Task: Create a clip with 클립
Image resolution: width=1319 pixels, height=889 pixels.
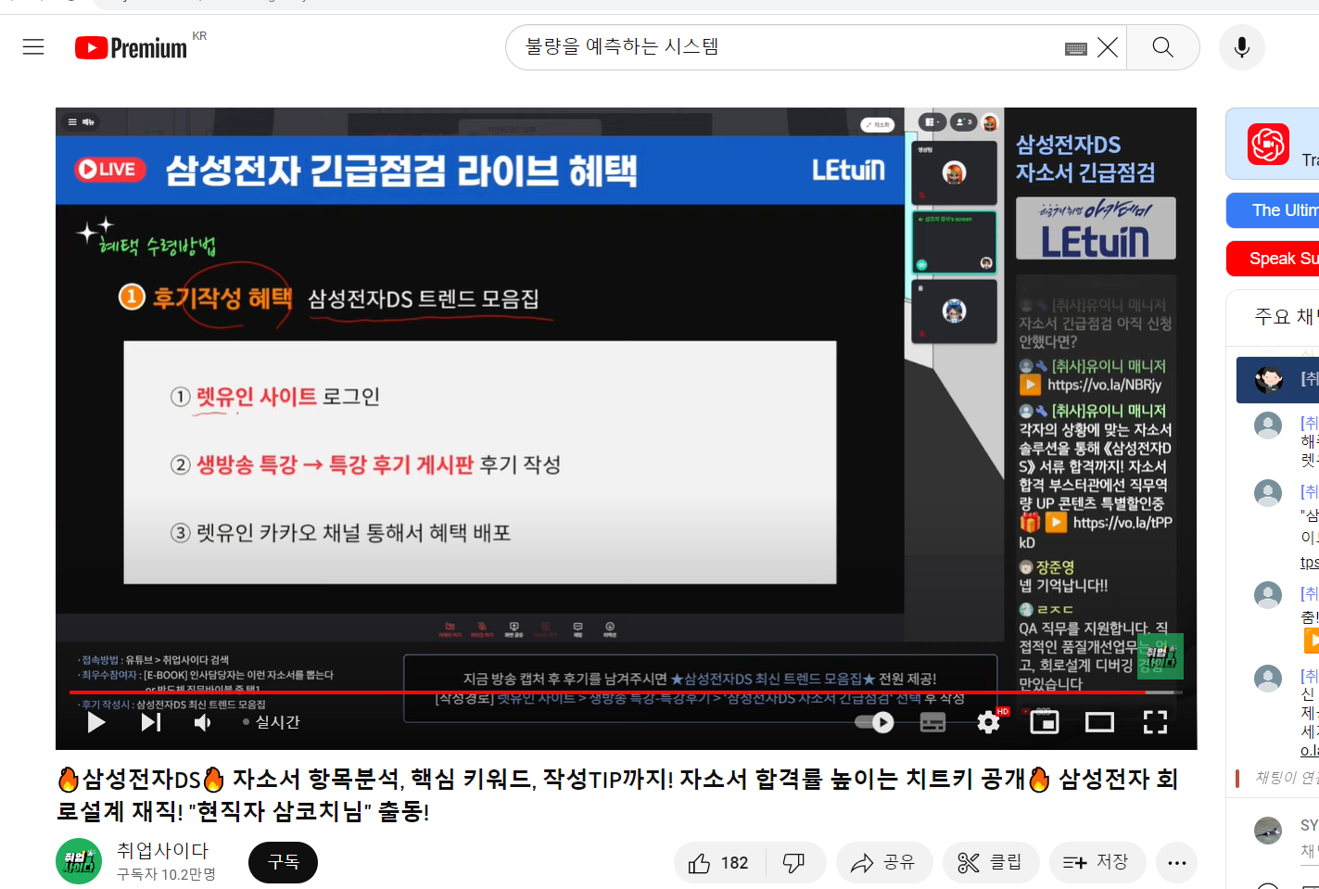Action: 990,863
